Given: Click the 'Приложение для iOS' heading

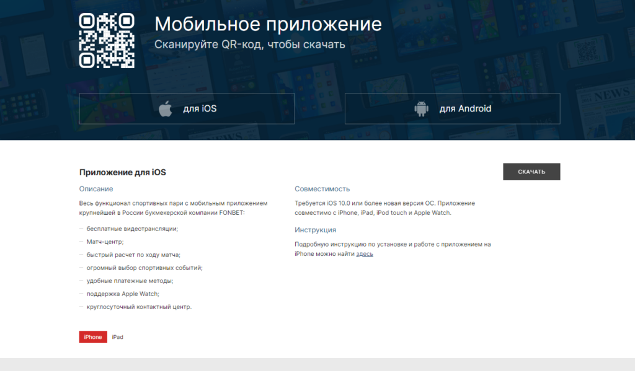Looking at the screenshot, I should click(123, 172).
